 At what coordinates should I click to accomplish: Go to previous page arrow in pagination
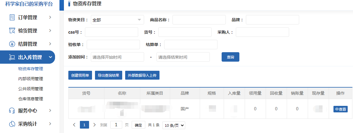pyautogui.click(x=74, y=125)
